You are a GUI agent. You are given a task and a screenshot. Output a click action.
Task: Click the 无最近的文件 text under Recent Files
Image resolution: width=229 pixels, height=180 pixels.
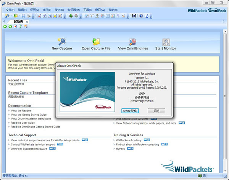point(16,84)
